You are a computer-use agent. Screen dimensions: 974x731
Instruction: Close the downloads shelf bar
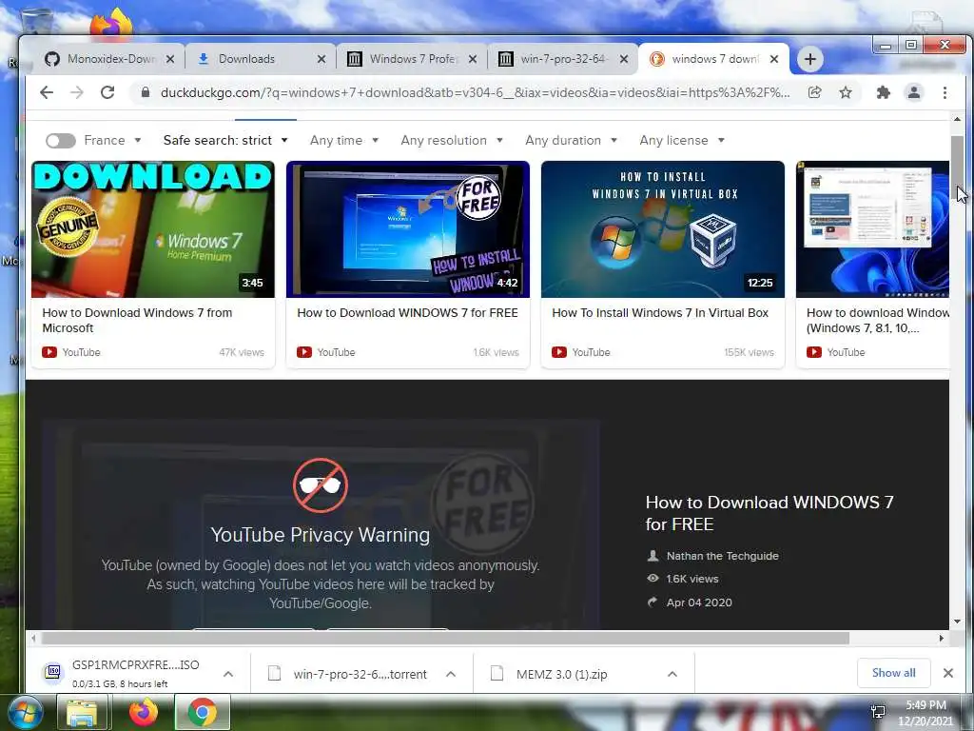pyautogui.click(x=948, y=673)
